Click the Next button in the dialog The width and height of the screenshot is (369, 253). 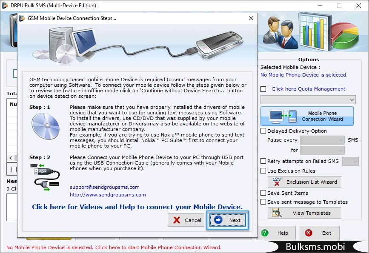228,220
